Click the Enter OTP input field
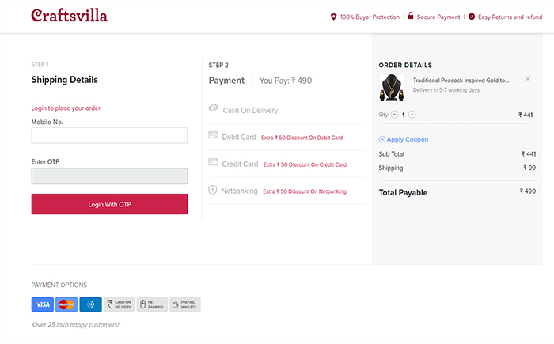 (x=109, y=176)
